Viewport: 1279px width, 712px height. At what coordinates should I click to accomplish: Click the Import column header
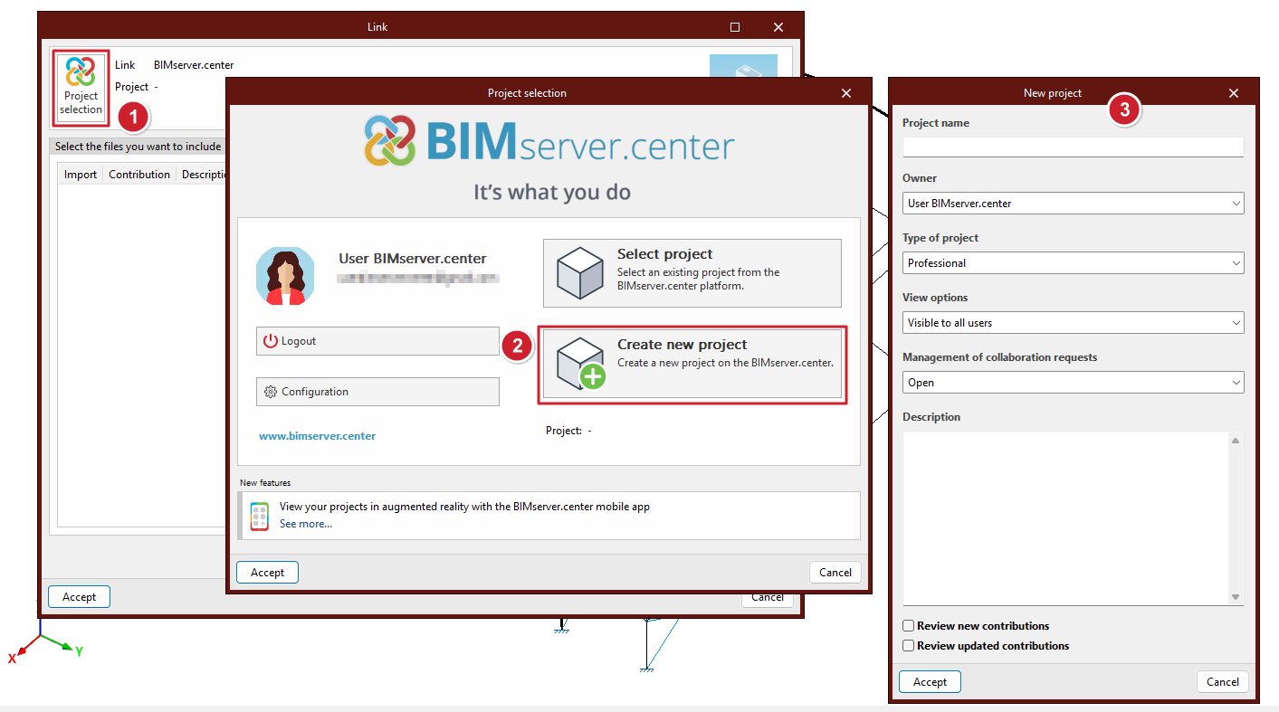click(x=81, y=175)
